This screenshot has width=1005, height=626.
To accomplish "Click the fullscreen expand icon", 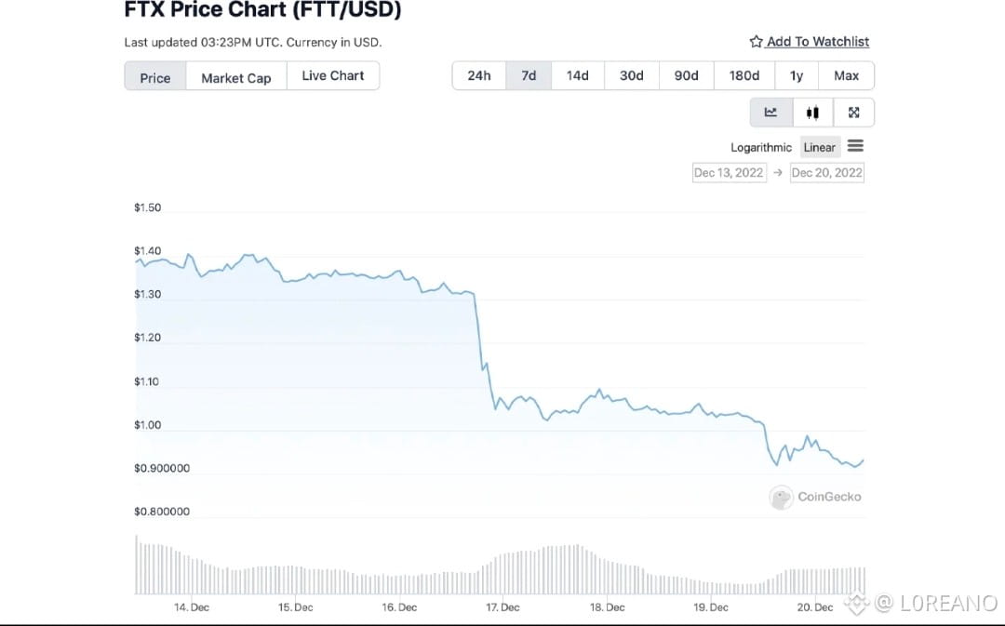I will click(853, 113).
